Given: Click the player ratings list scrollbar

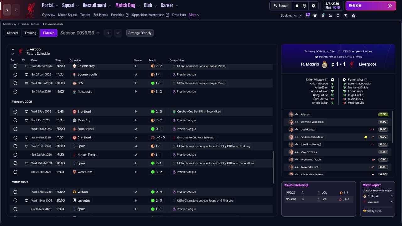Looking at the screenshot, I should pos(393,127).
